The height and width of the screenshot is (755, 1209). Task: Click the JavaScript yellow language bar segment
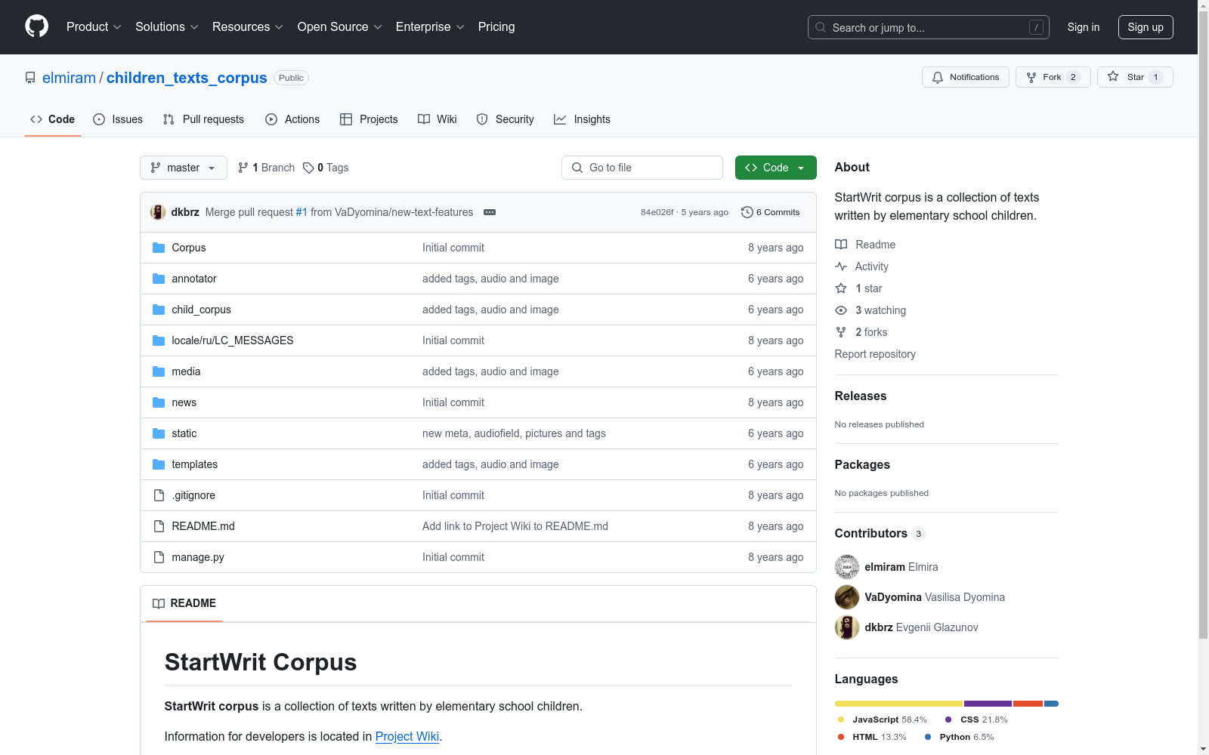coord(898,704)
